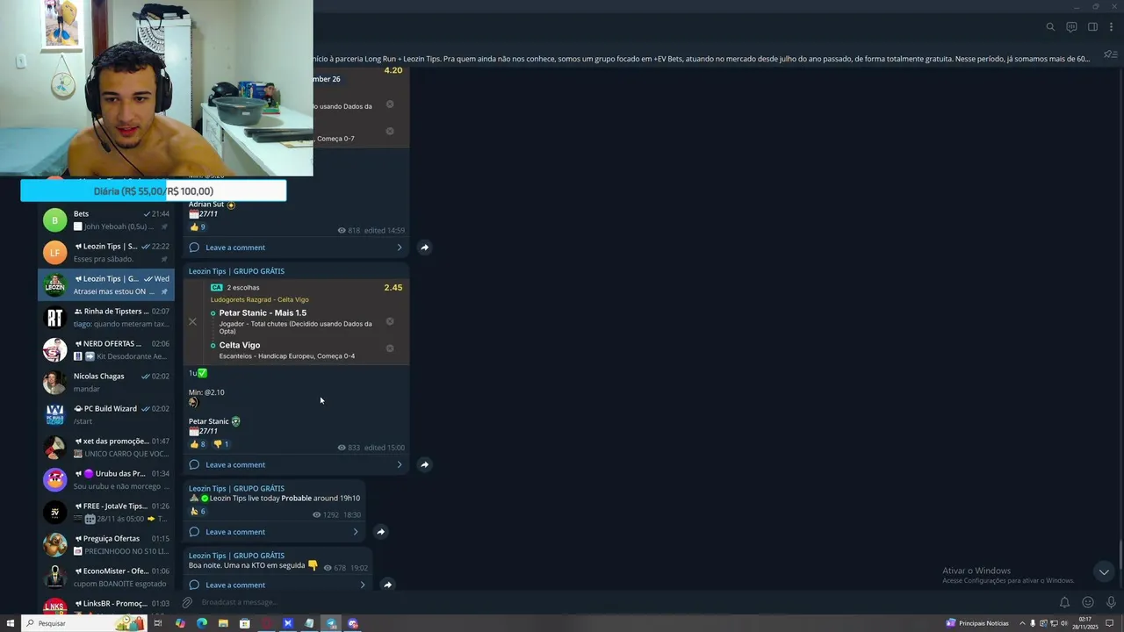
Task: Focus the 'Broadcast a message' input field
Action: (615, 602)
